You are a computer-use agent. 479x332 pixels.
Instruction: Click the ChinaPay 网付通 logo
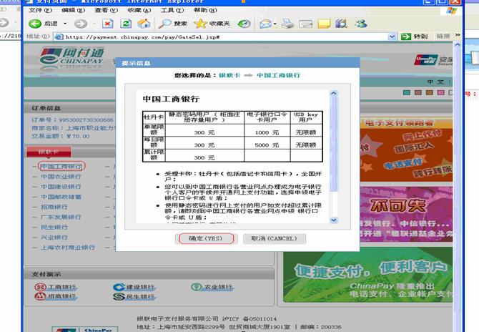(x=72, y=57)
